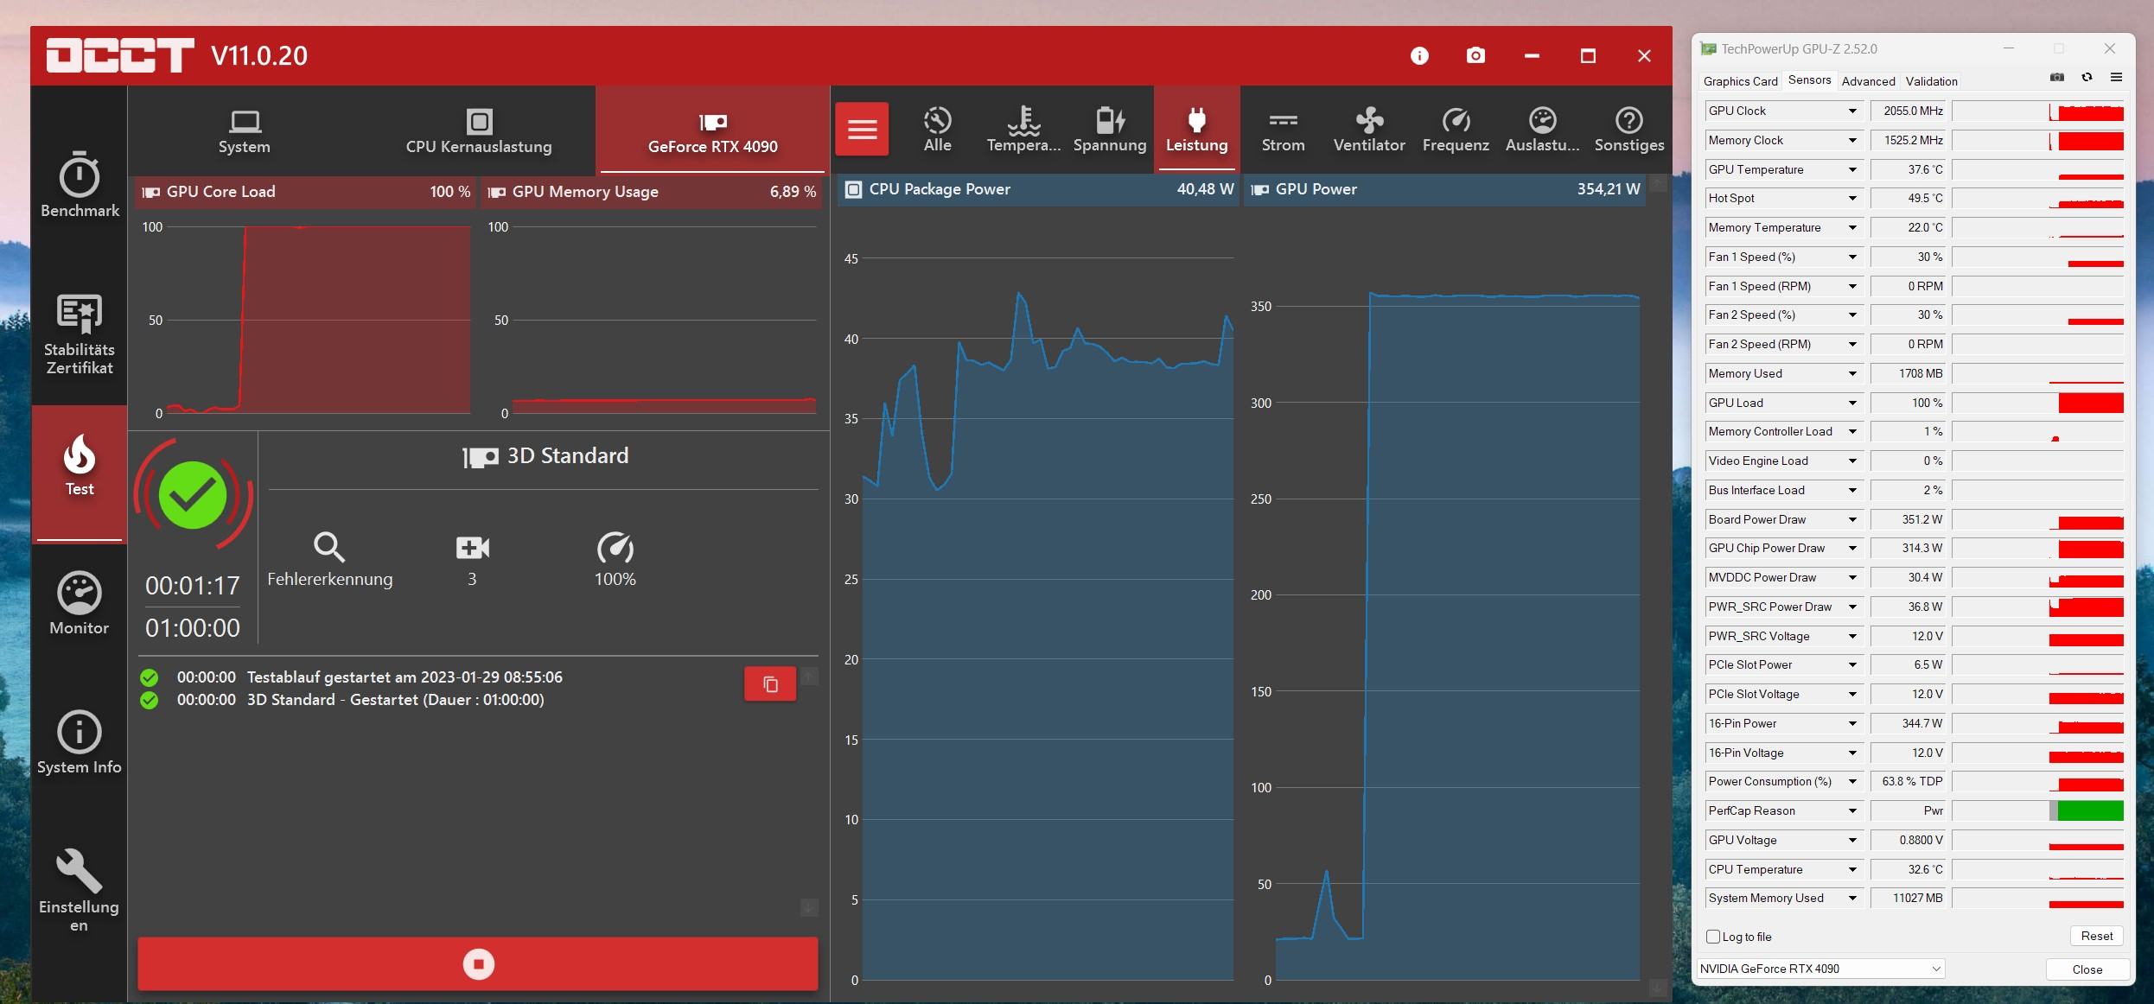
Task: Take screenshot with OCCT camera icon
Action: pyautogui.click(x=1475, y=56)
